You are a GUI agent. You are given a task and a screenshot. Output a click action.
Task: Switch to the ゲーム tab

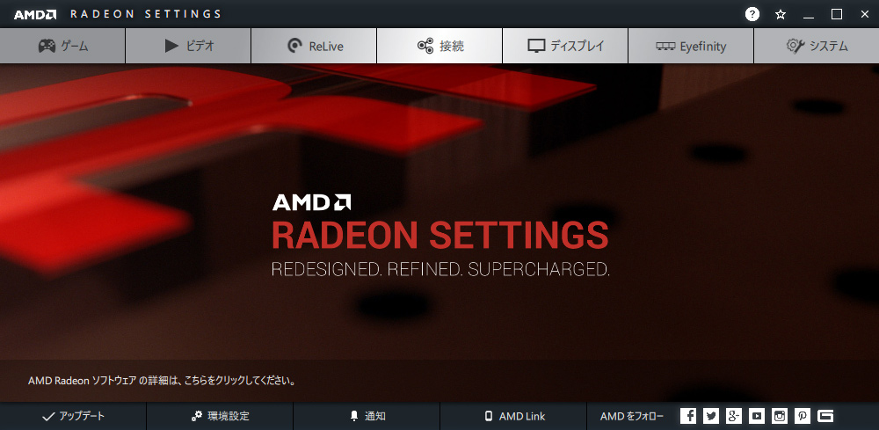tap(62, 46)
